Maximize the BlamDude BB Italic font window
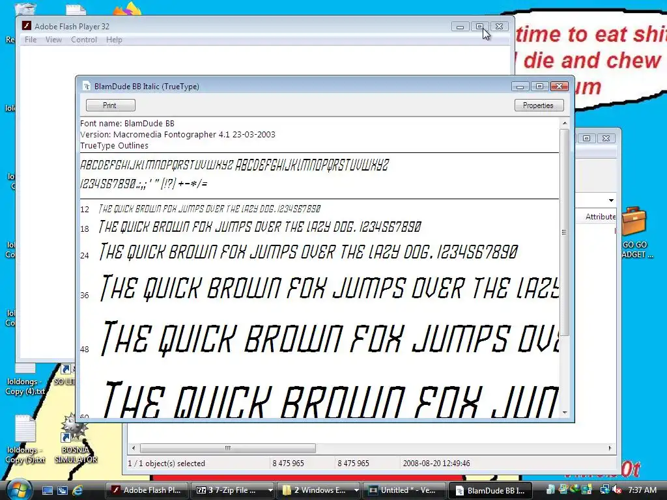 coord(539,87)
